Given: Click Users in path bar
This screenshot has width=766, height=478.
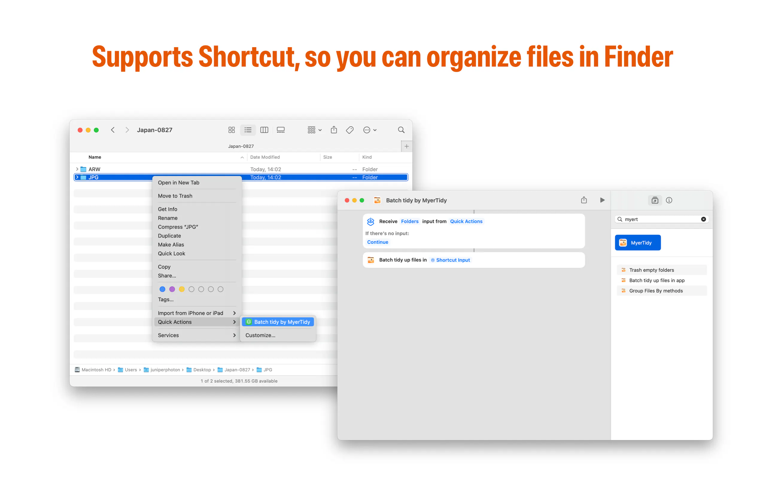Looking at the screenshot, I should point(127,370).
